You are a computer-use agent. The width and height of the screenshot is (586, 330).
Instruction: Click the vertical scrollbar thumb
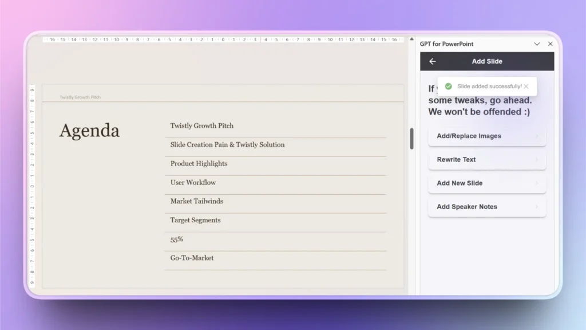pos(411,139)
